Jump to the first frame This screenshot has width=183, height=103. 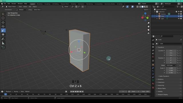coord(71,92)
